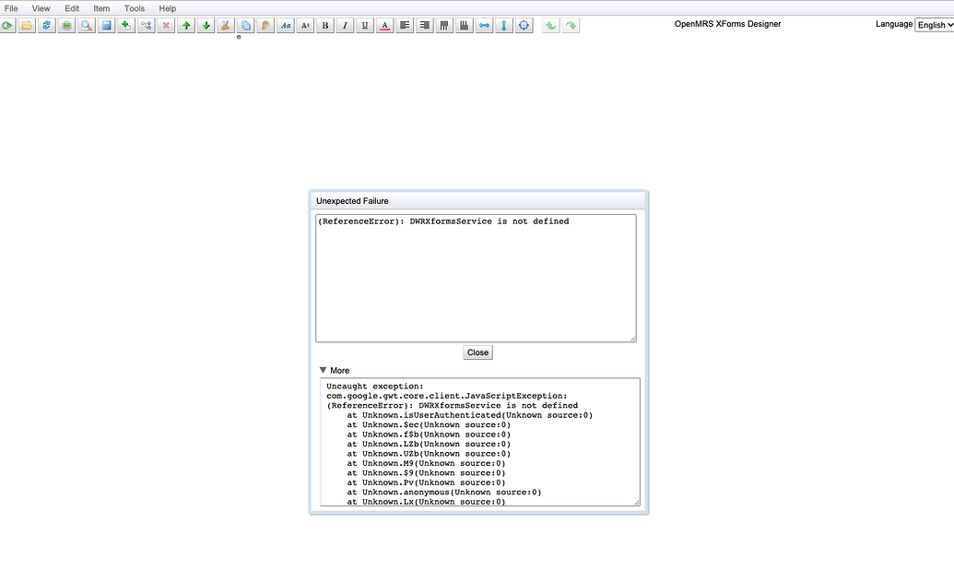Toggle bold formatting

[x=325, y=26]
